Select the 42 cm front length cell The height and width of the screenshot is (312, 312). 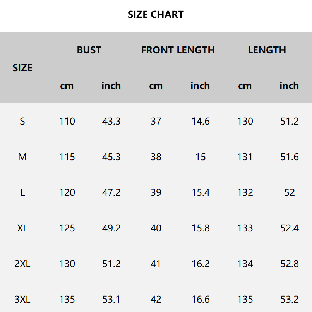pos(156,299)
